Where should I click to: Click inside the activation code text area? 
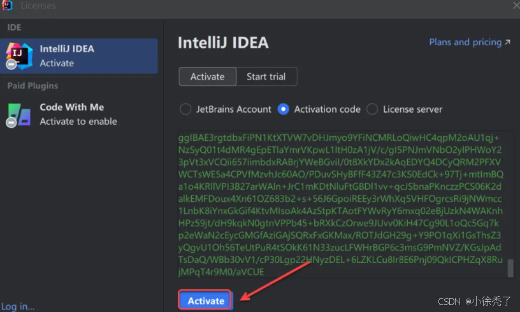click(x=345, y=204)
